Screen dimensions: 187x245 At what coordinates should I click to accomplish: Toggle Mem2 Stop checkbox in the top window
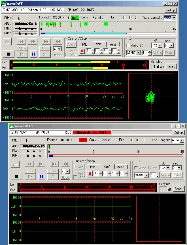point(67,54)
